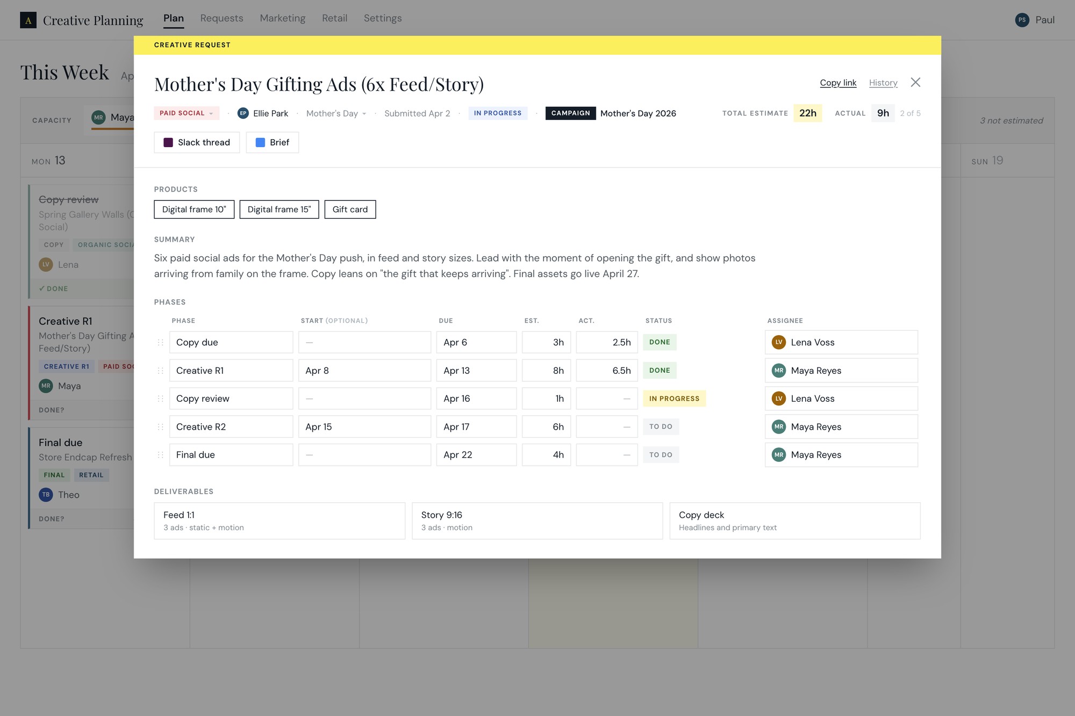Image resolution: width=1075 pixels, height=716 pixels.
Task: Grab the drag handle for Copy due row
Action: point(160,342)
